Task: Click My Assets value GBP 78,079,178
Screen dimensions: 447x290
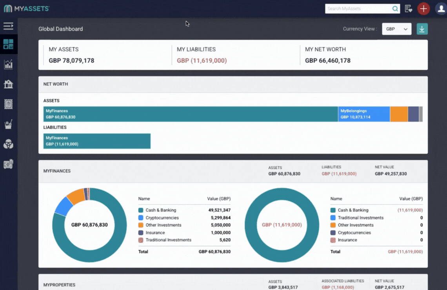Action: 71,60
